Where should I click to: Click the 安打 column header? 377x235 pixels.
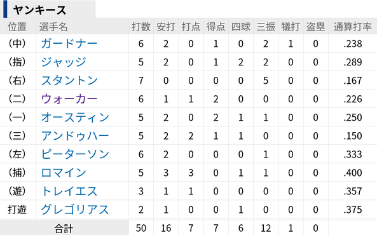click(x=166, y=27)
